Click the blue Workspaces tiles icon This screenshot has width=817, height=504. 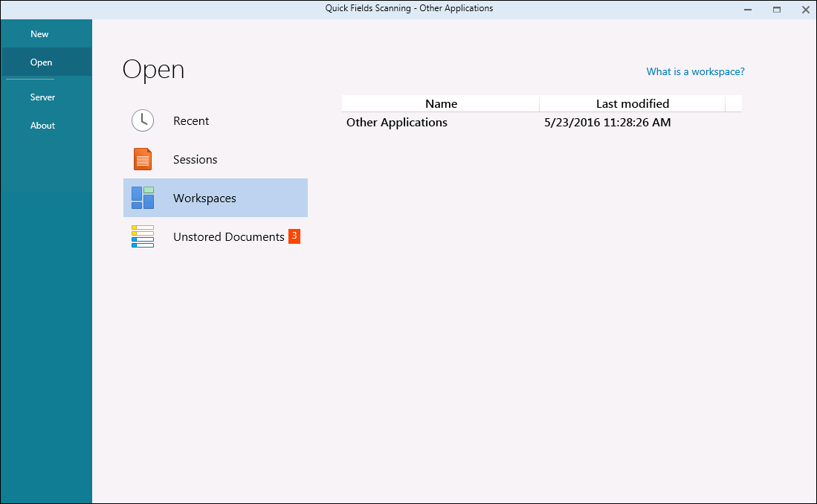coord(143,198)
